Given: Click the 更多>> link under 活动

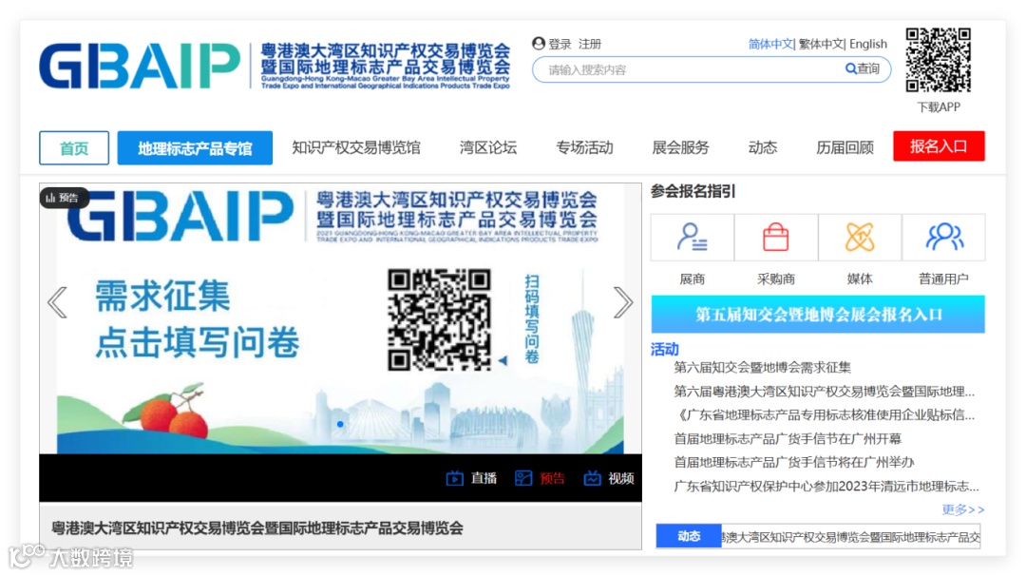Looking at the screenshot, I should pos(962,509).
